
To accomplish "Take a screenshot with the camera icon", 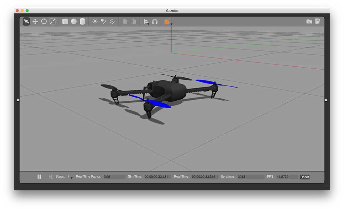I will (309, 22).
